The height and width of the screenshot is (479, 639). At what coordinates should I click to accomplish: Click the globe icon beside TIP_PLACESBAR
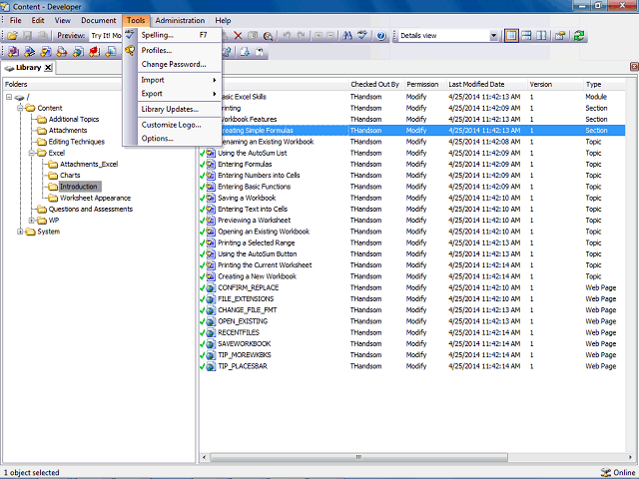point(211,366)
